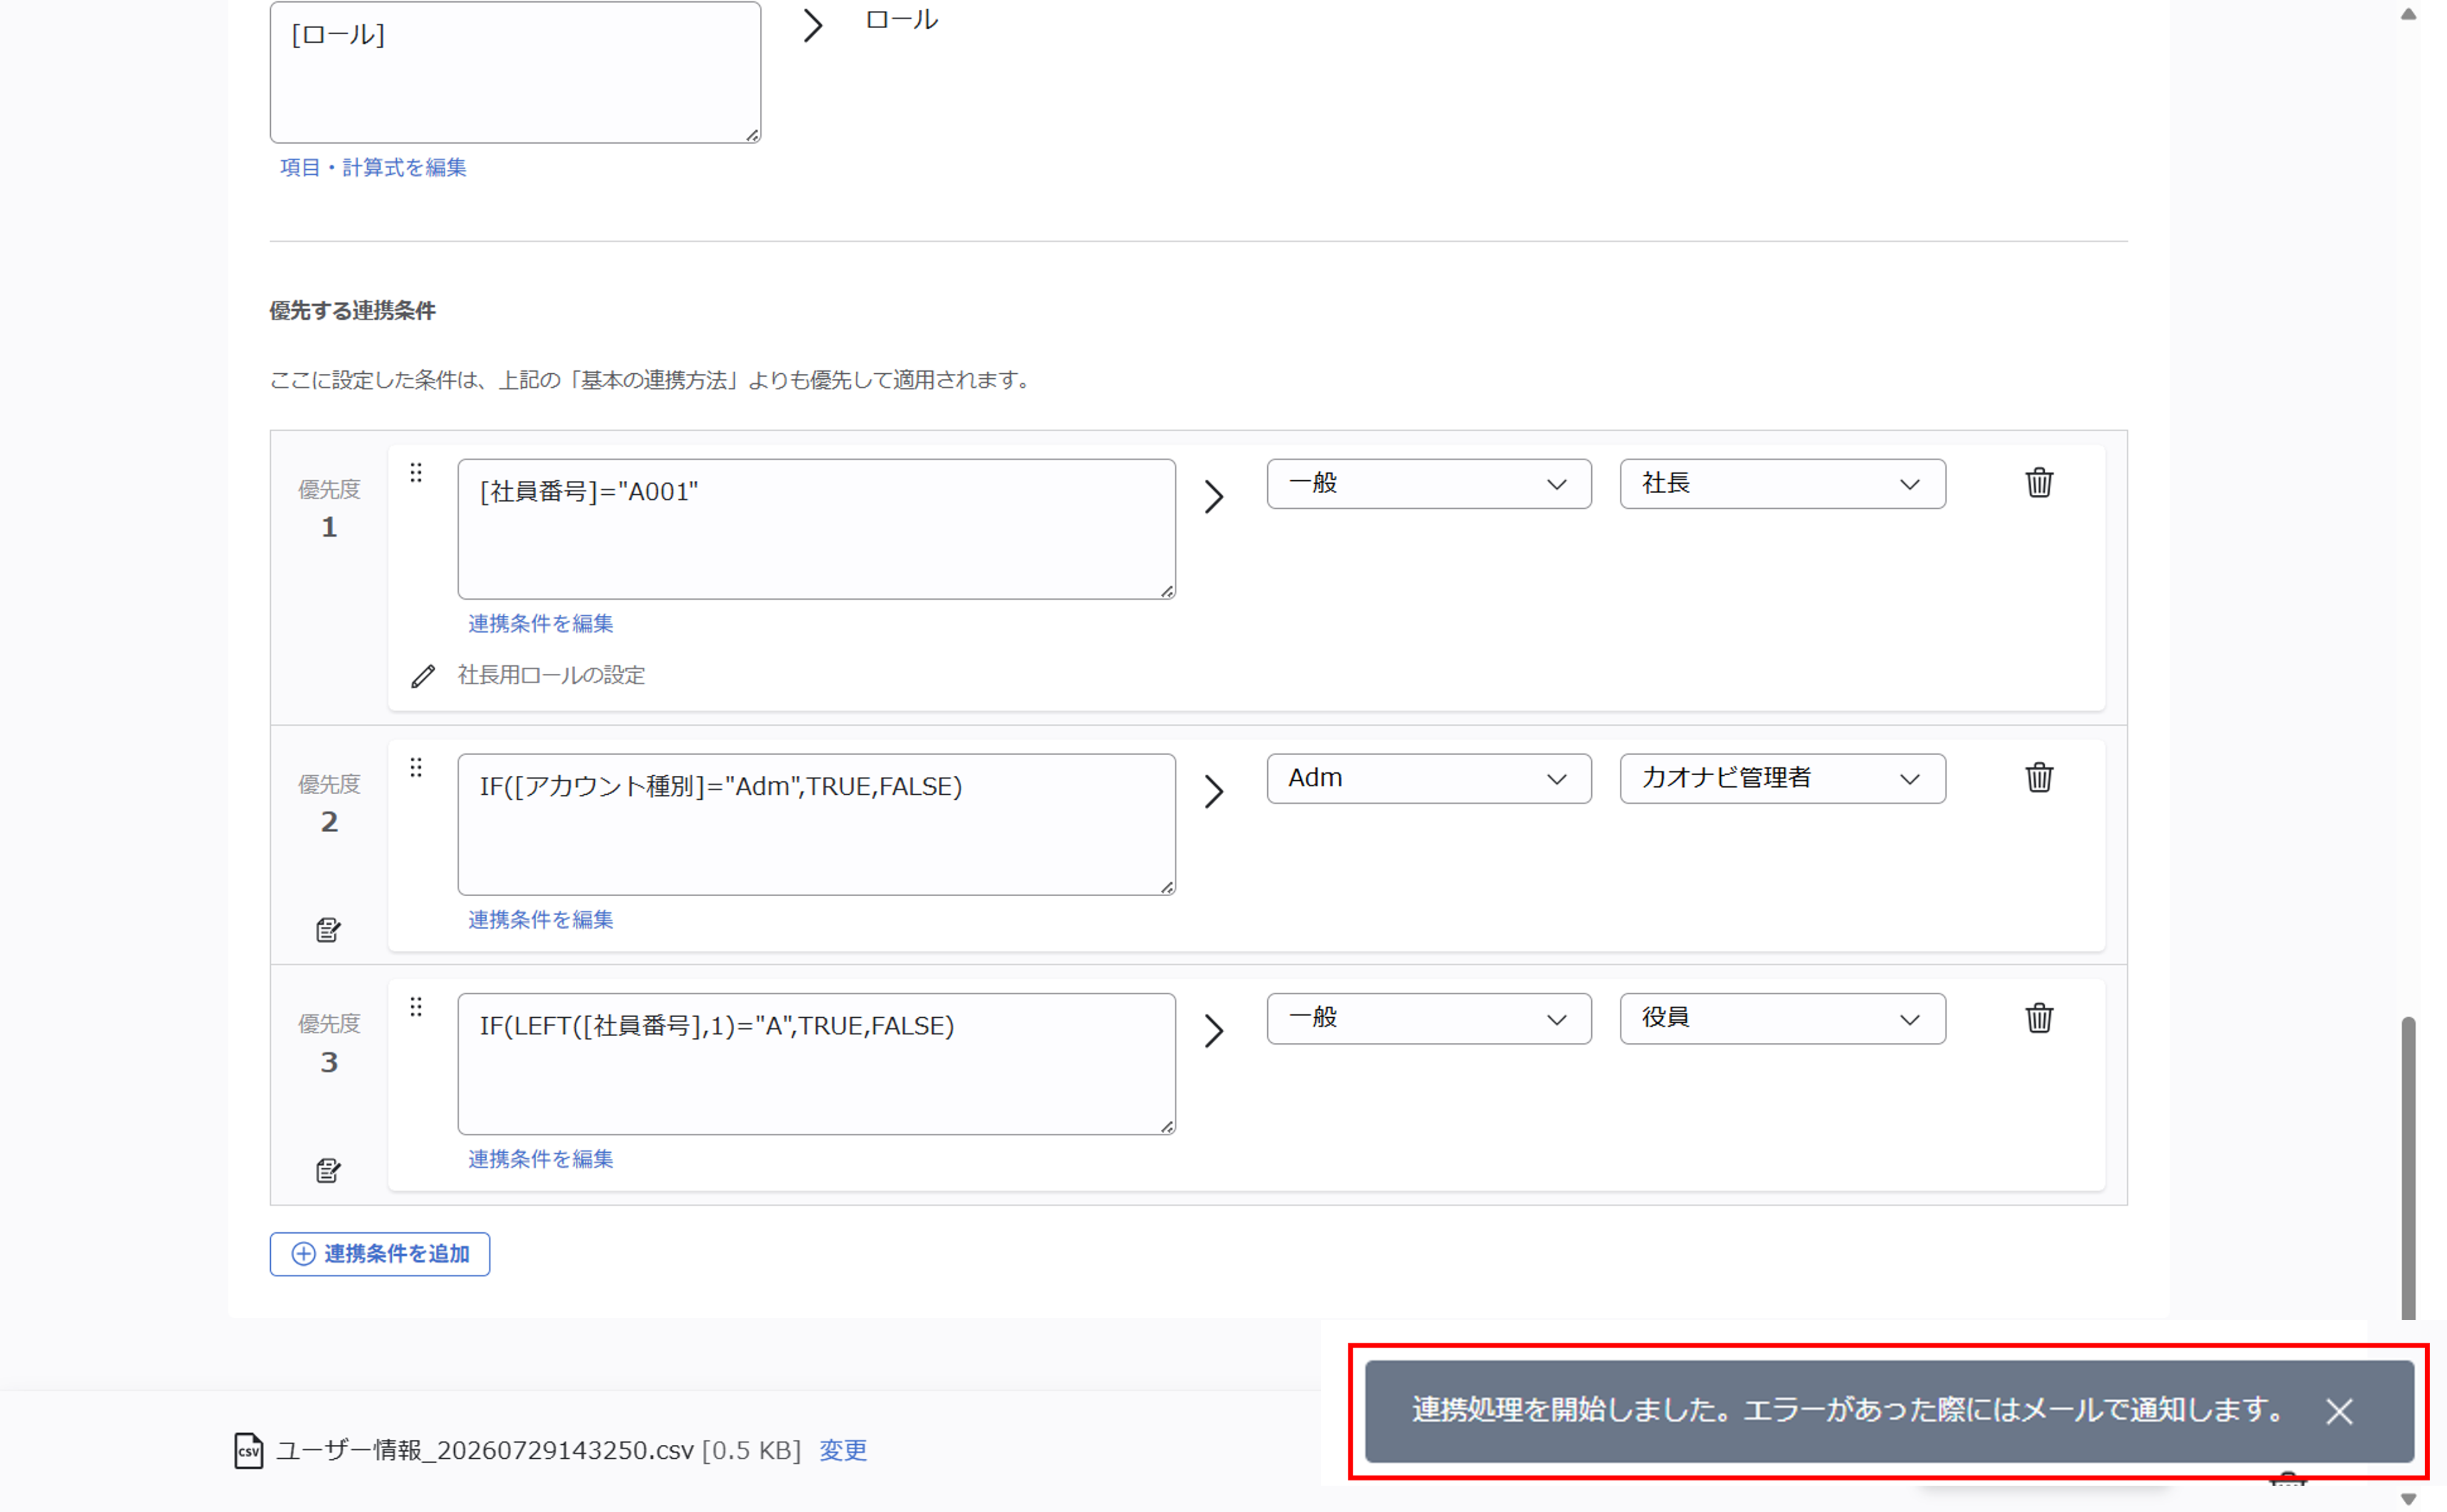Click the 優先度 2 label
Image resolution: width=2447 pixels, height=1512 pixels.
[329, 804]
